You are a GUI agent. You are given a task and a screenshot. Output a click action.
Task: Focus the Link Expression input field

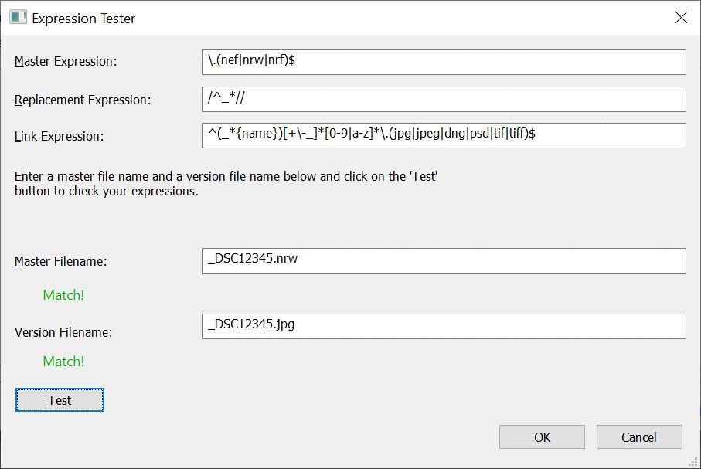(x=444, y=135)
